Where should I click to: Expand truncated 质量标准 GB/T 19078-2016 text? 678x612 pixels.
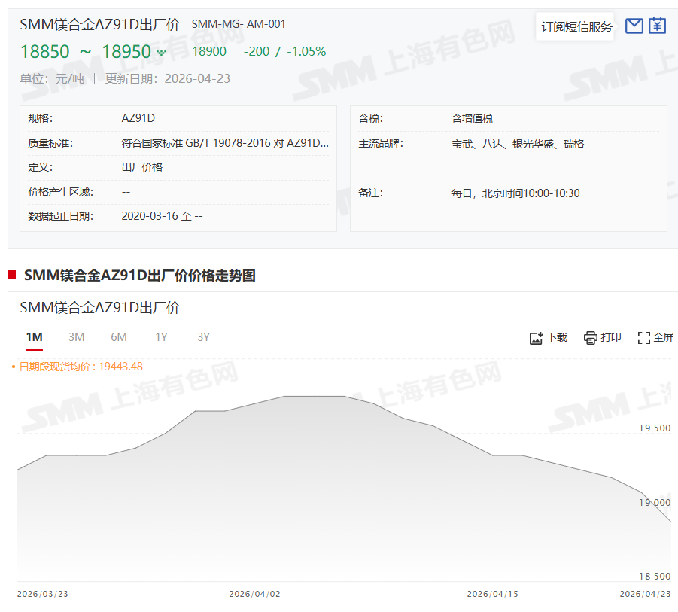pos(224,143)
